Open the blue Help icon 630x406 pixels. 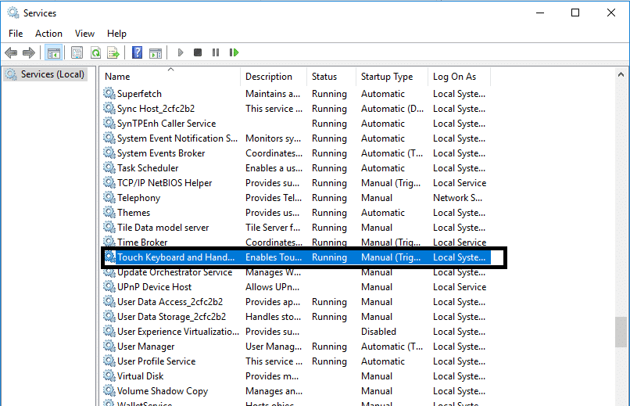pos(137,52)
